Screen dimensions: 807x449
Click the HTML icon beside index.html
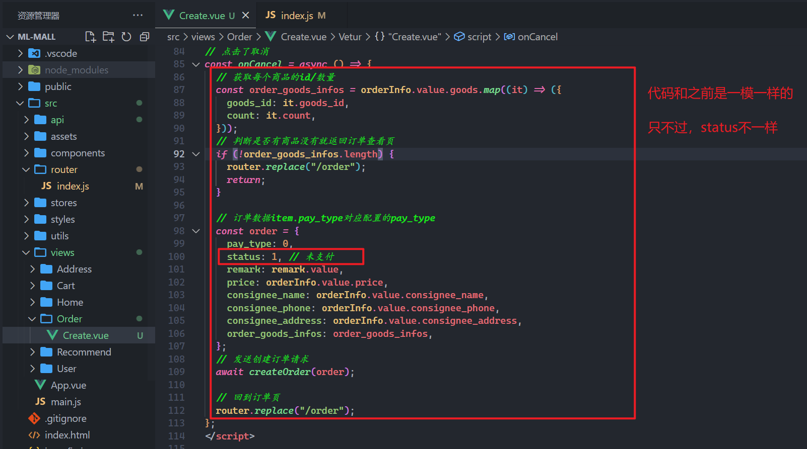[34, 435]
